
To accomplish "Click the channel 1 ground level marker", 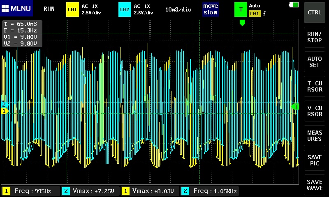I will pyautogui.click(x=4, y=111).
